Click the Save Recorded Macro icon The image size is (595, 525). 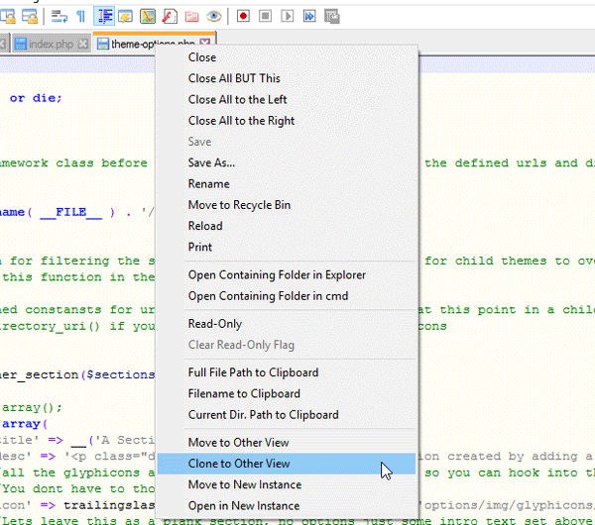click(331, 15)
